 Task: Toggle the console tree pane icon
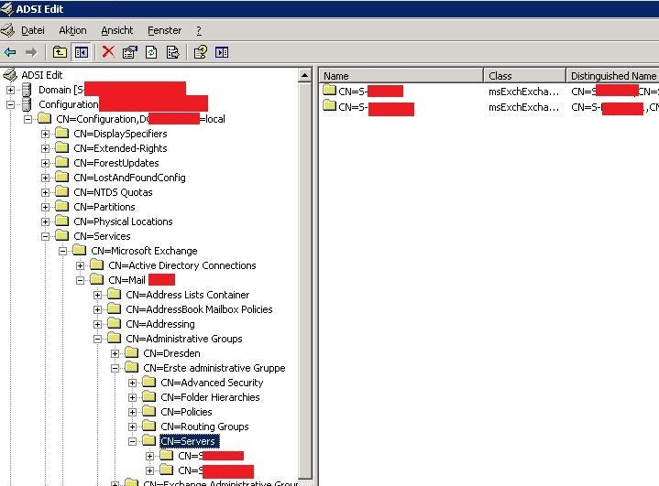[81, 52]
